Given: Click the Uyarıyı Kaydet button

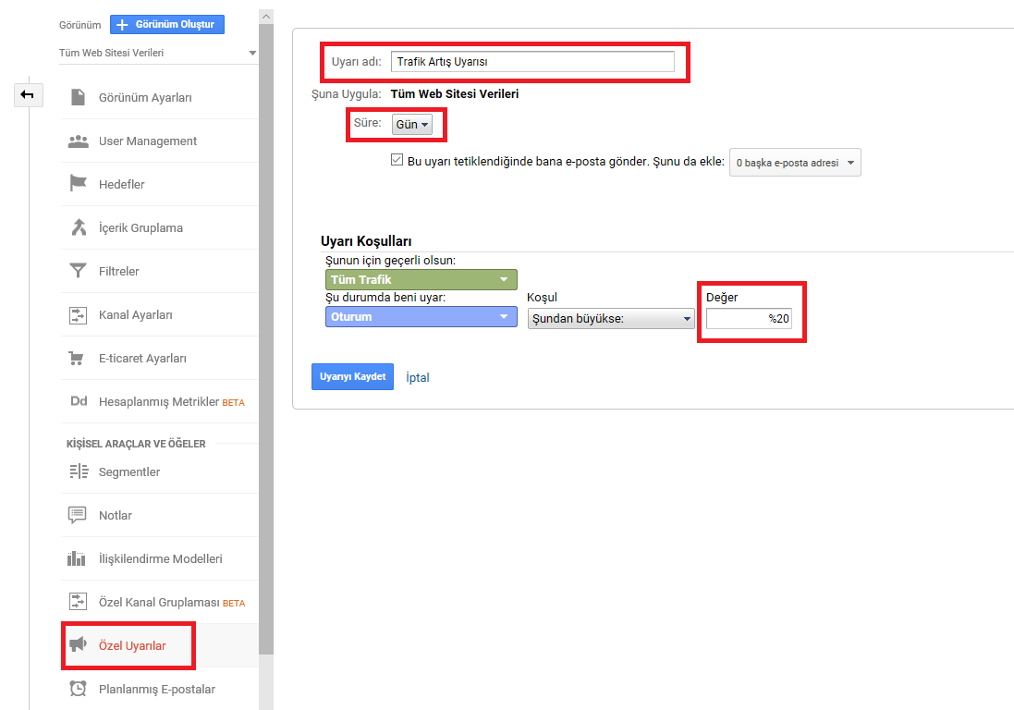Looking at the screenshot, I should [352, 376].
